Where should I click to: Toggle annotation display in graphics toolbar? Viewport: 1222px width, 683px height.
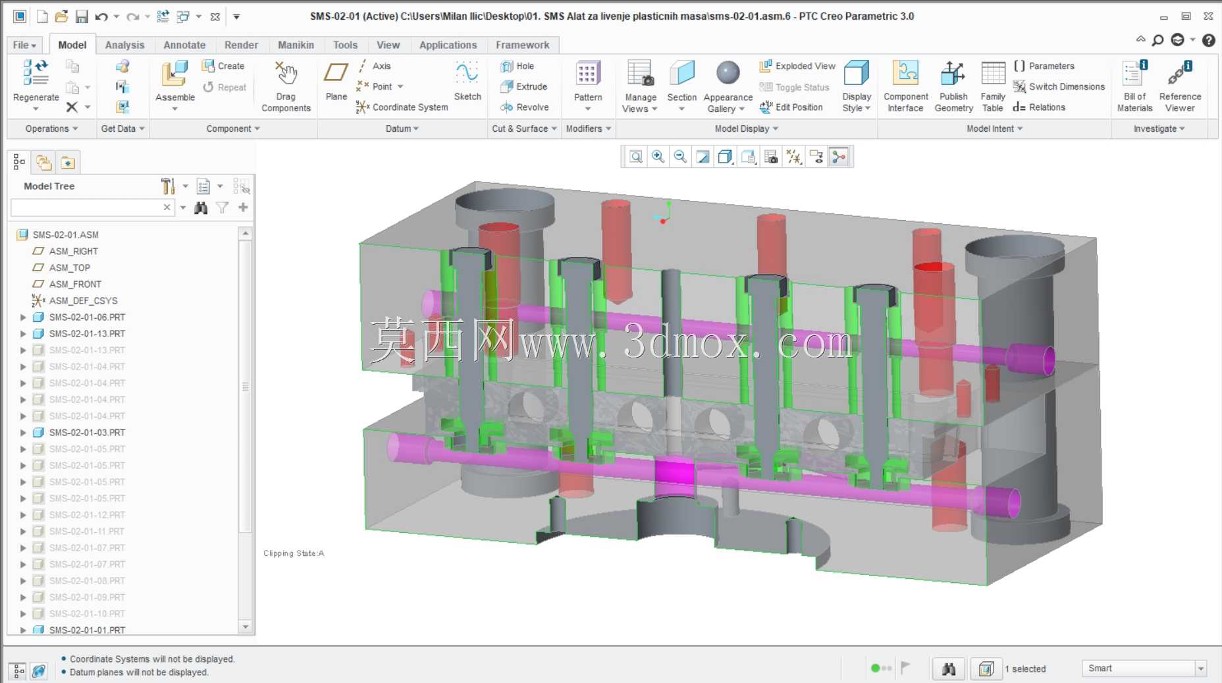pyautogui.click(x=816, y=157)
